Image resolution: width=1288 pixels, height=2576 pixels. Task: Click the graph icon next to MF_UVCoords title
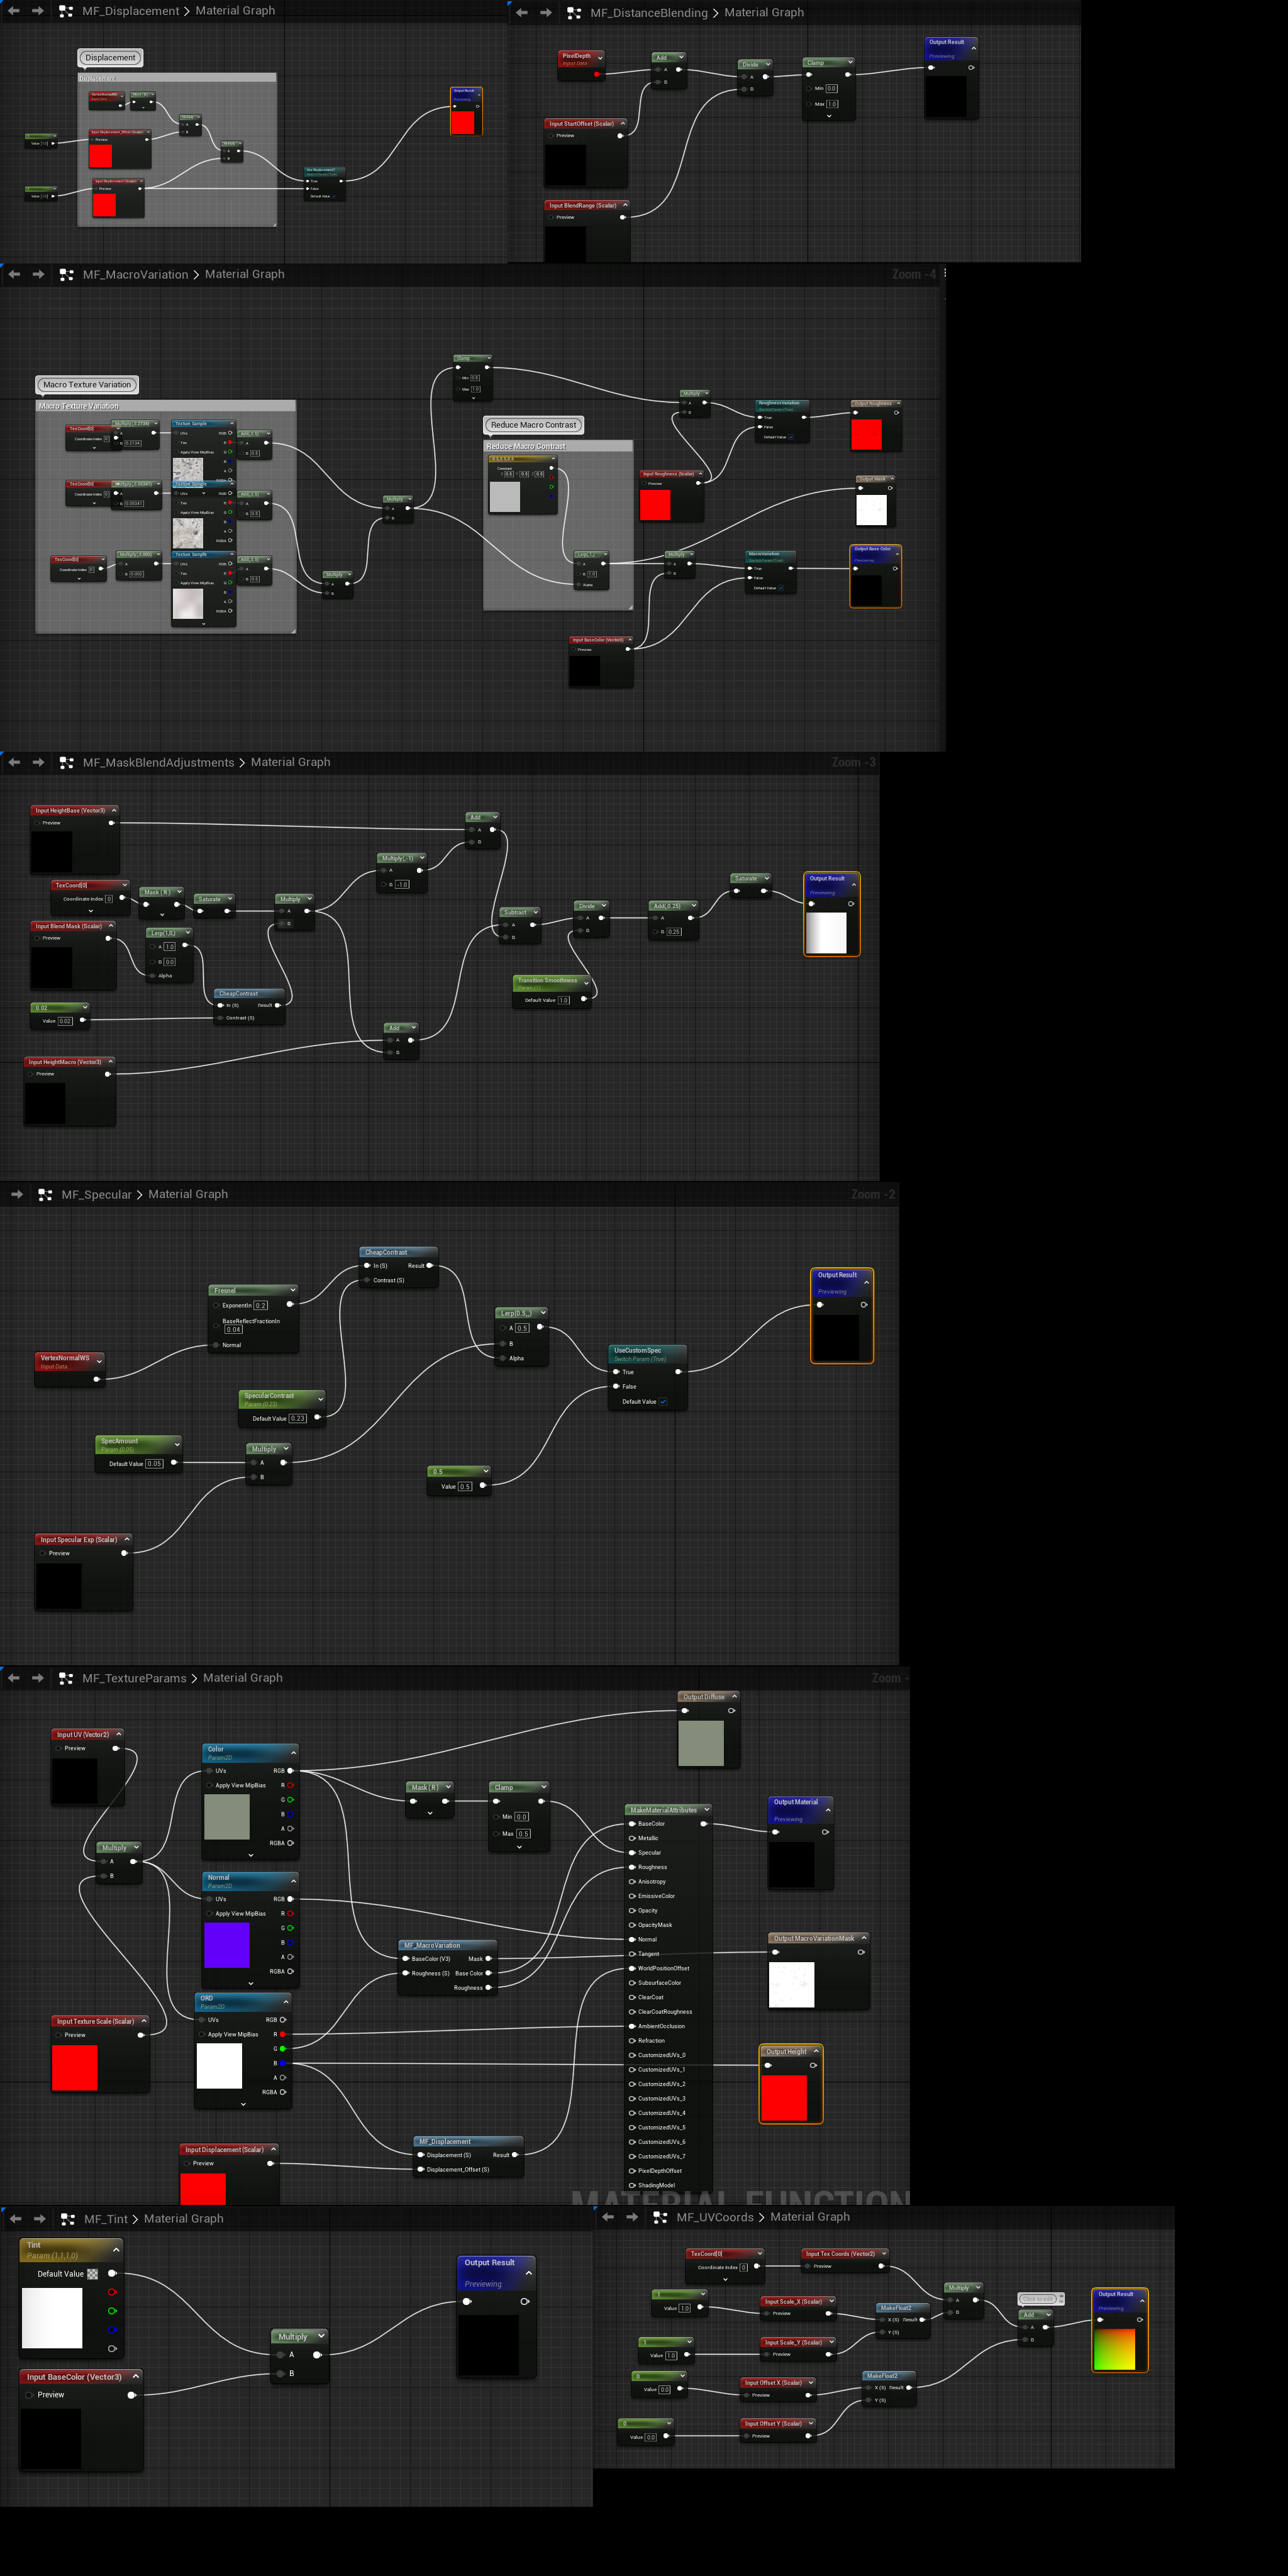[x=659, y=2217]
